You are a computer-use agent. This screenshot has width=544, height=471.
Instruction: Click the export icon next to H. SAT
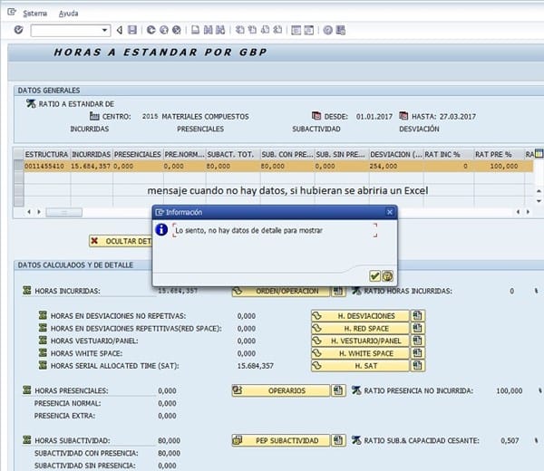pyautogui.click(x=418, y=366)
